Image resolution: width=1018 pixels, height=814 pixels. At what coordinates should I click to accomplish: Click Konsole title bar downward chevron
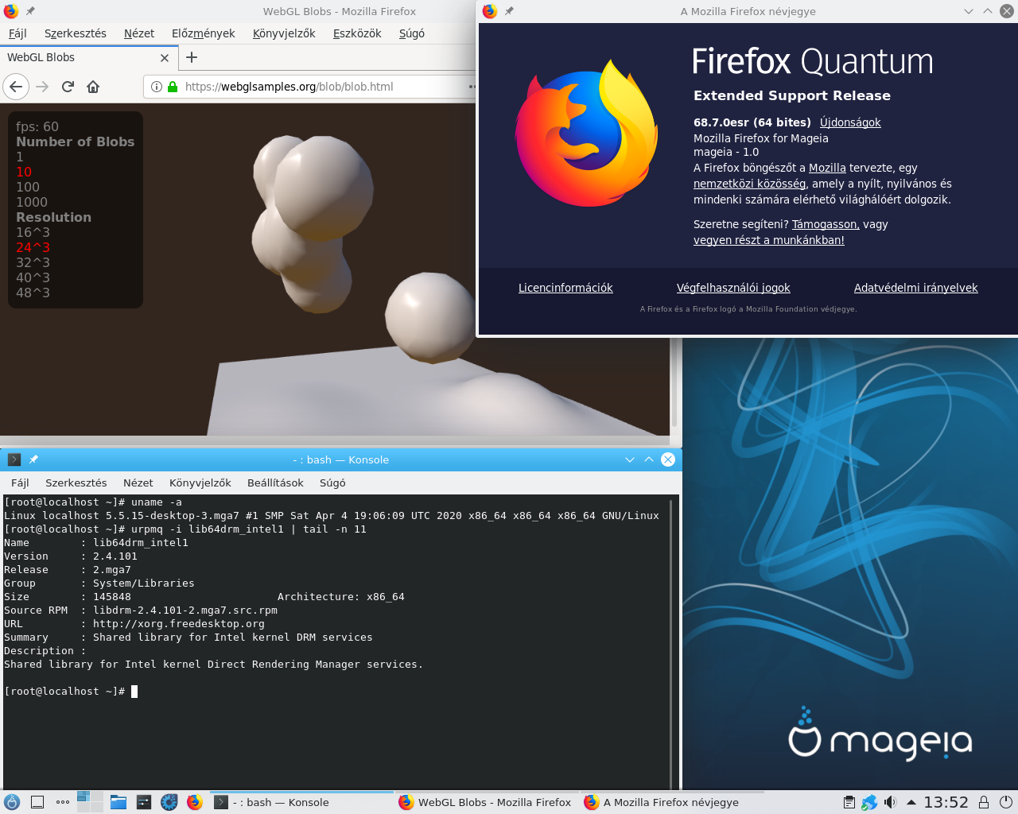pos(630,459)
